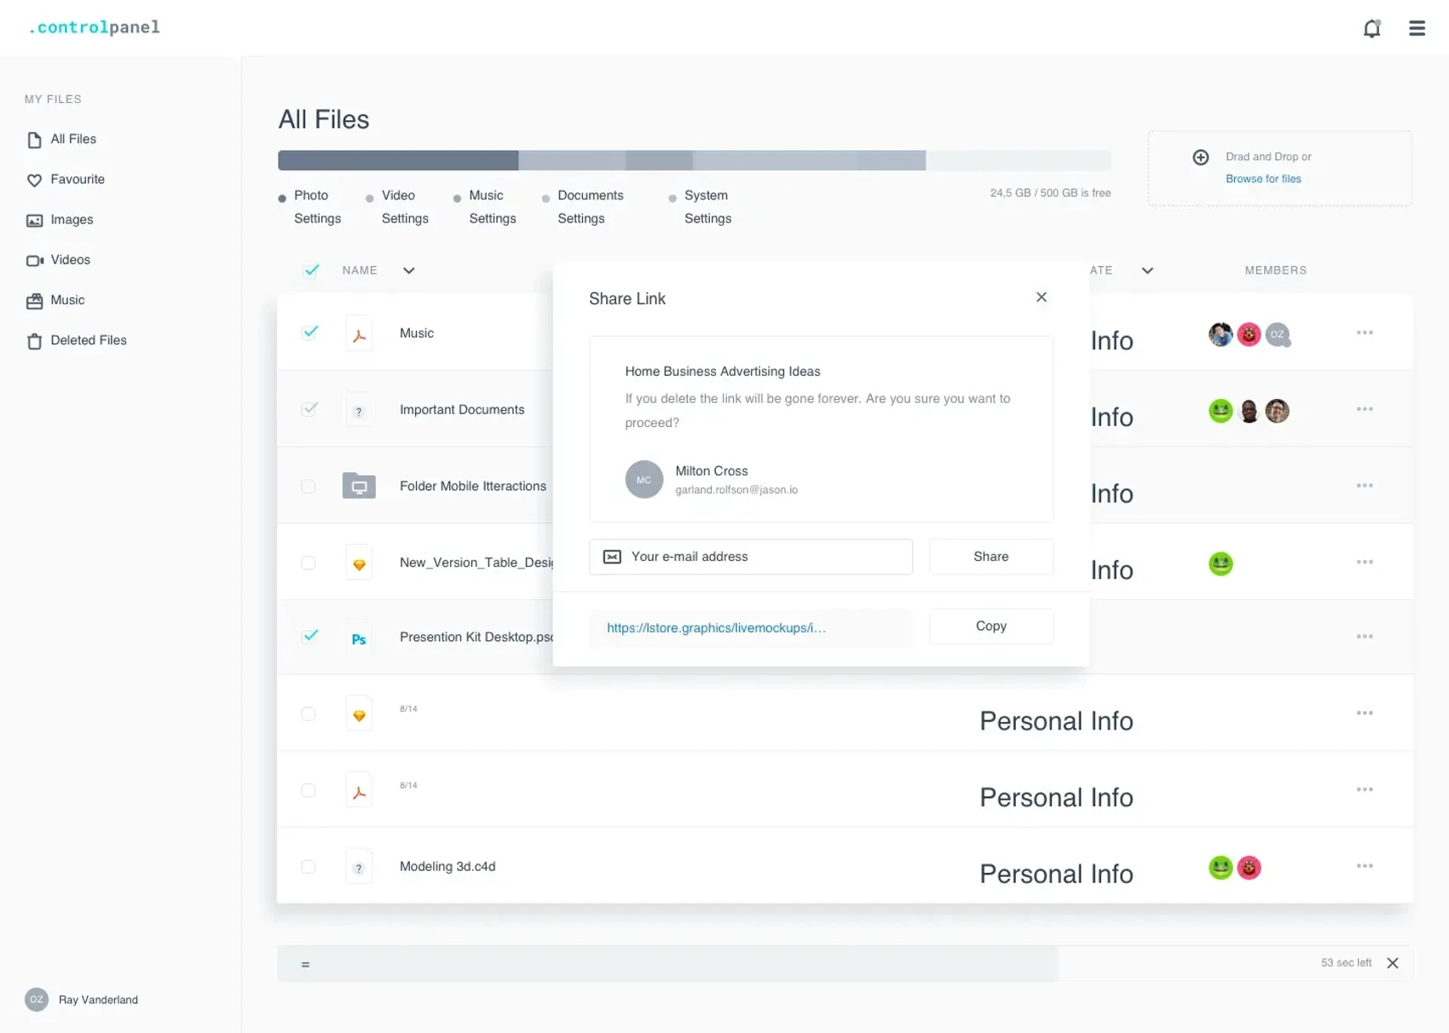Image resolution: width=1449 pixels, height=1033 pixels.
Task: Open the notifications bell icon
Action: click(x=1371, y=28)
